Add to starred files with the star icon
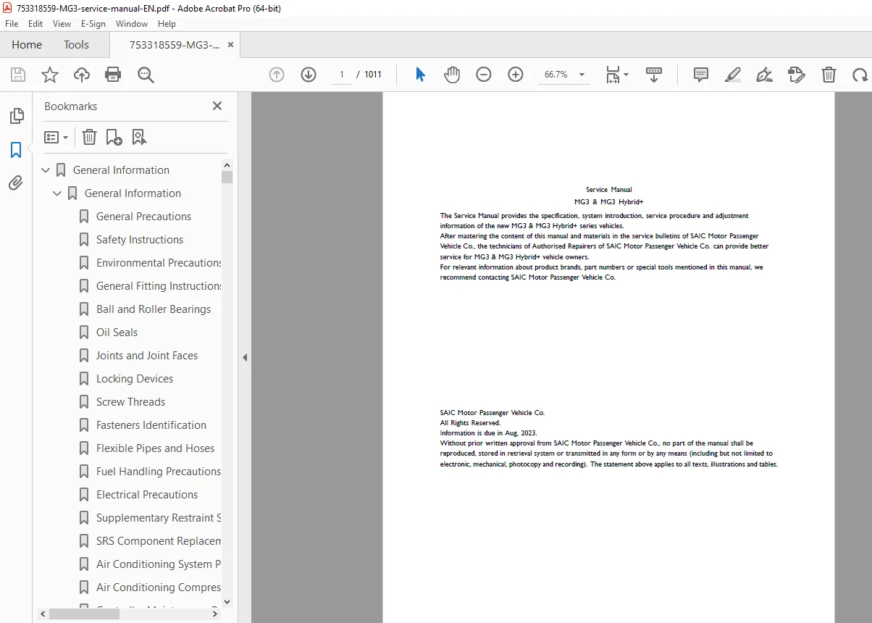 pyautogui.click(x=50, y=75)
